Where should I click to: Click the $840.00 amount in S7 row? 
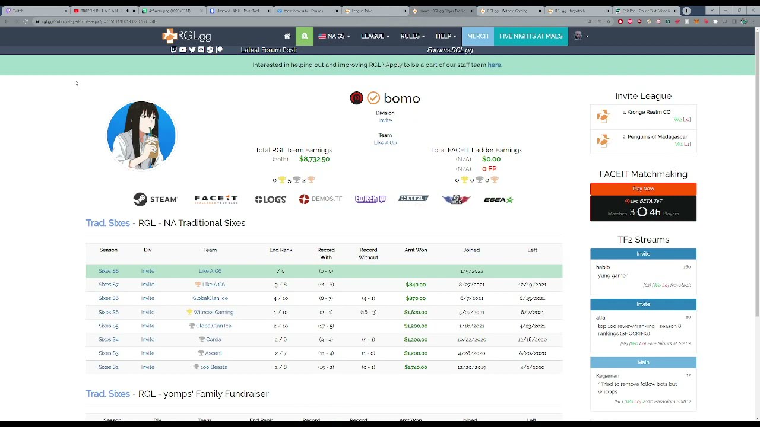pyautogui.click(x=416, y=285)
